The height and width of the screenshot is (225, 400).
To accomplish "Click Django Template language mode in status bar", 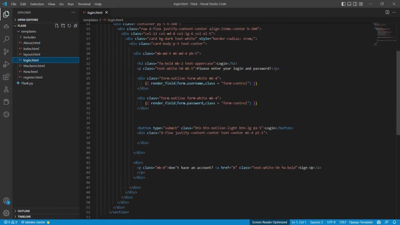I will point(361,222).
